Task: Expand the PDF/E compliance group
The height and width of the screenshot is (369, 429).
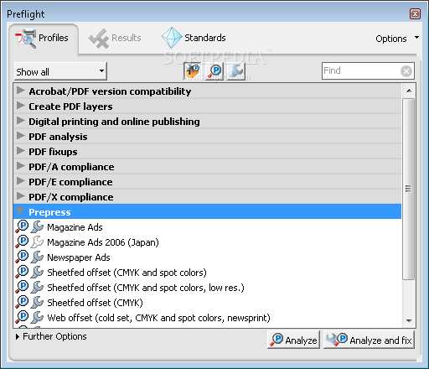Action: click(20, 181)
